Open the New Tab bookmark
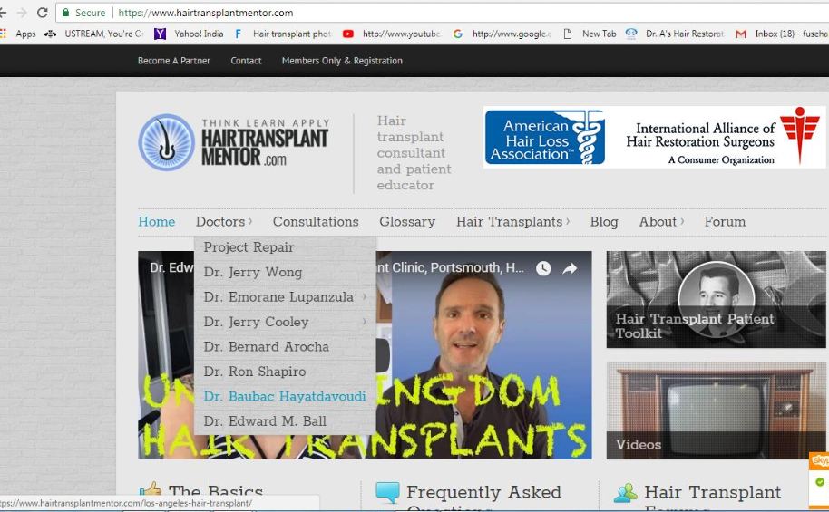Screen dimensions: 829x512 coord(590,34)
